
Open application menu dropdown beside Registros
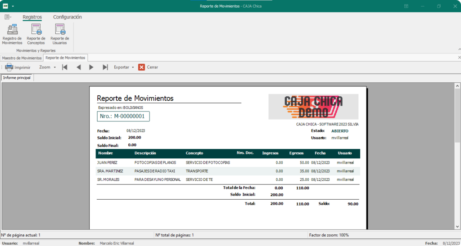[x=8, y=17]
